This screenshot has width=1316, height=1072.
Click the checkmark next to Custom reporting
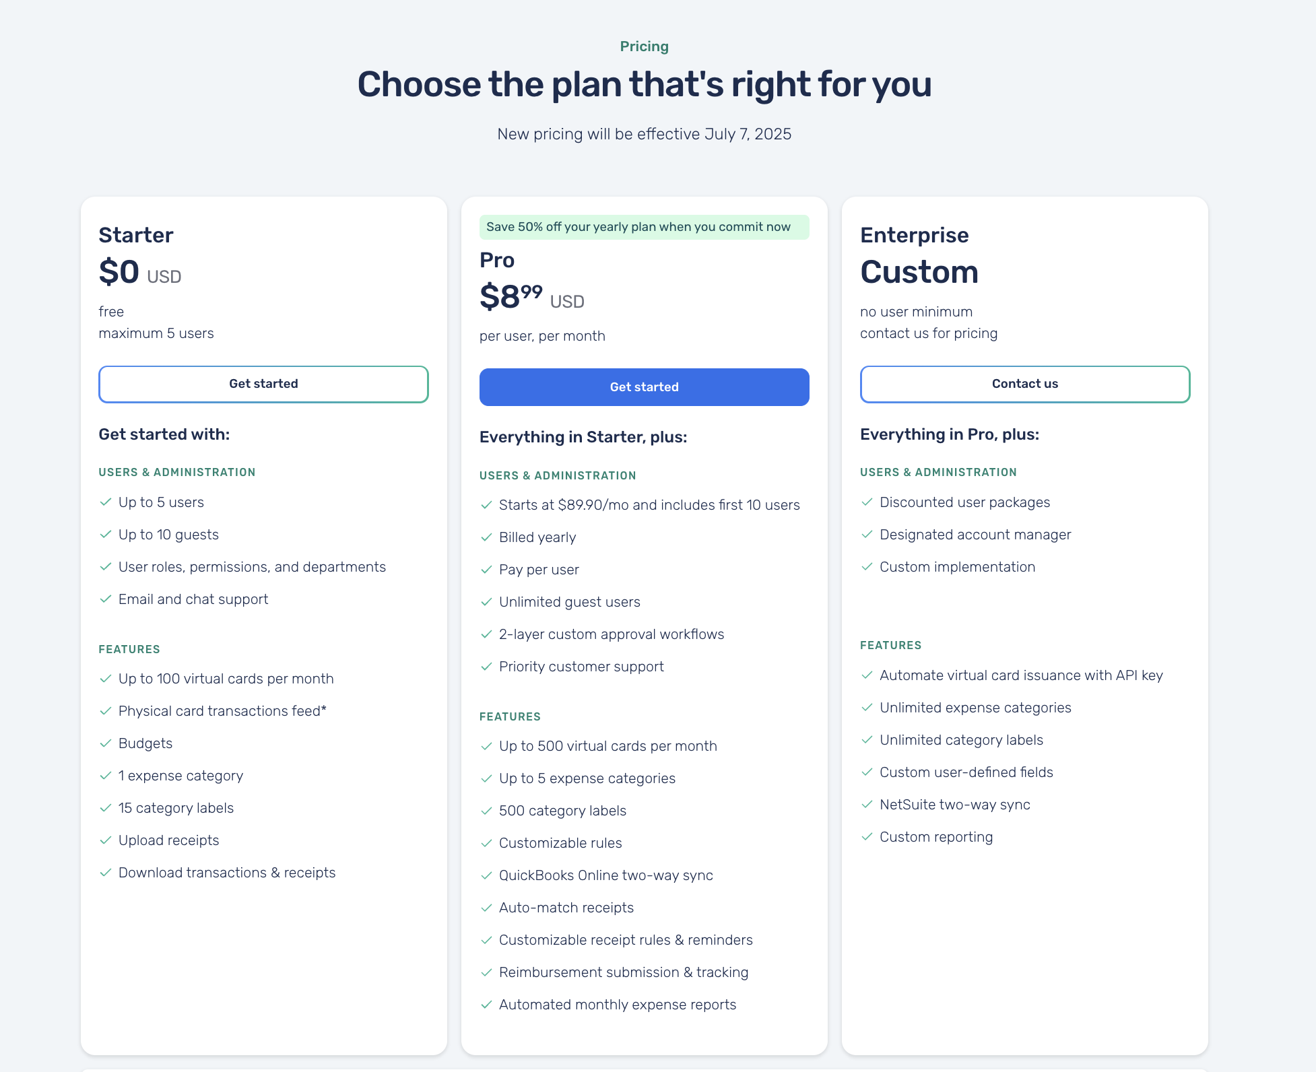point(867,837)
